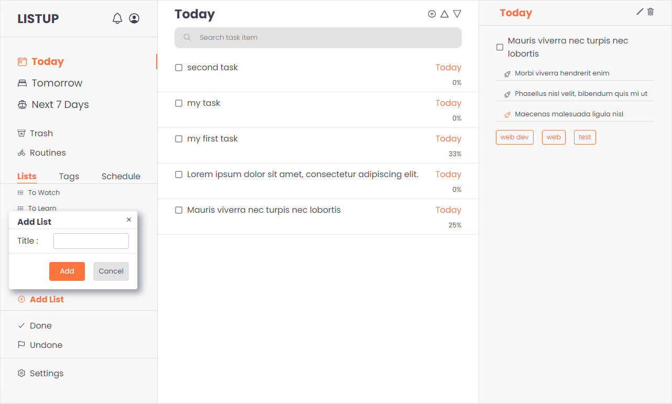Click the search task item field
This screenshot has height=404, width=672.
pyautogui.click(x=318, y=37)
